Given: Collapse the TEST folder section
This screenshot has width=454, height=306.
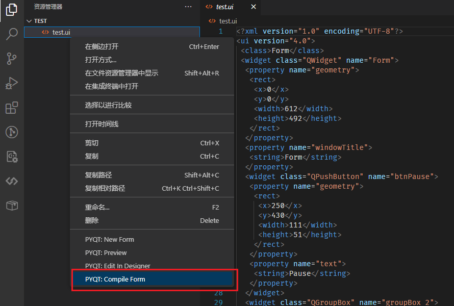Looking at the screenshot, I should [29, 21].
